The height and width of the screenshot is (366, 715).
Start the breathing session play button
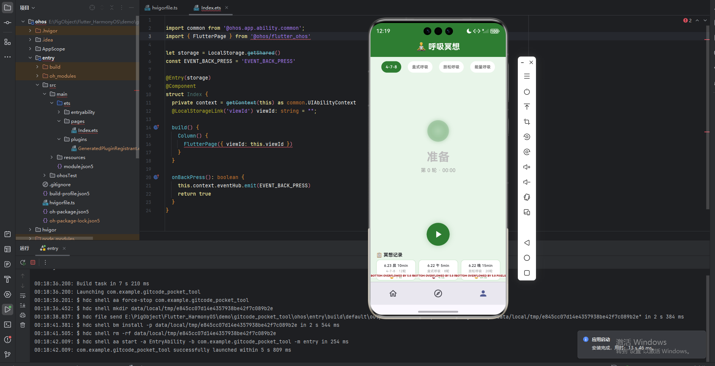438,234
